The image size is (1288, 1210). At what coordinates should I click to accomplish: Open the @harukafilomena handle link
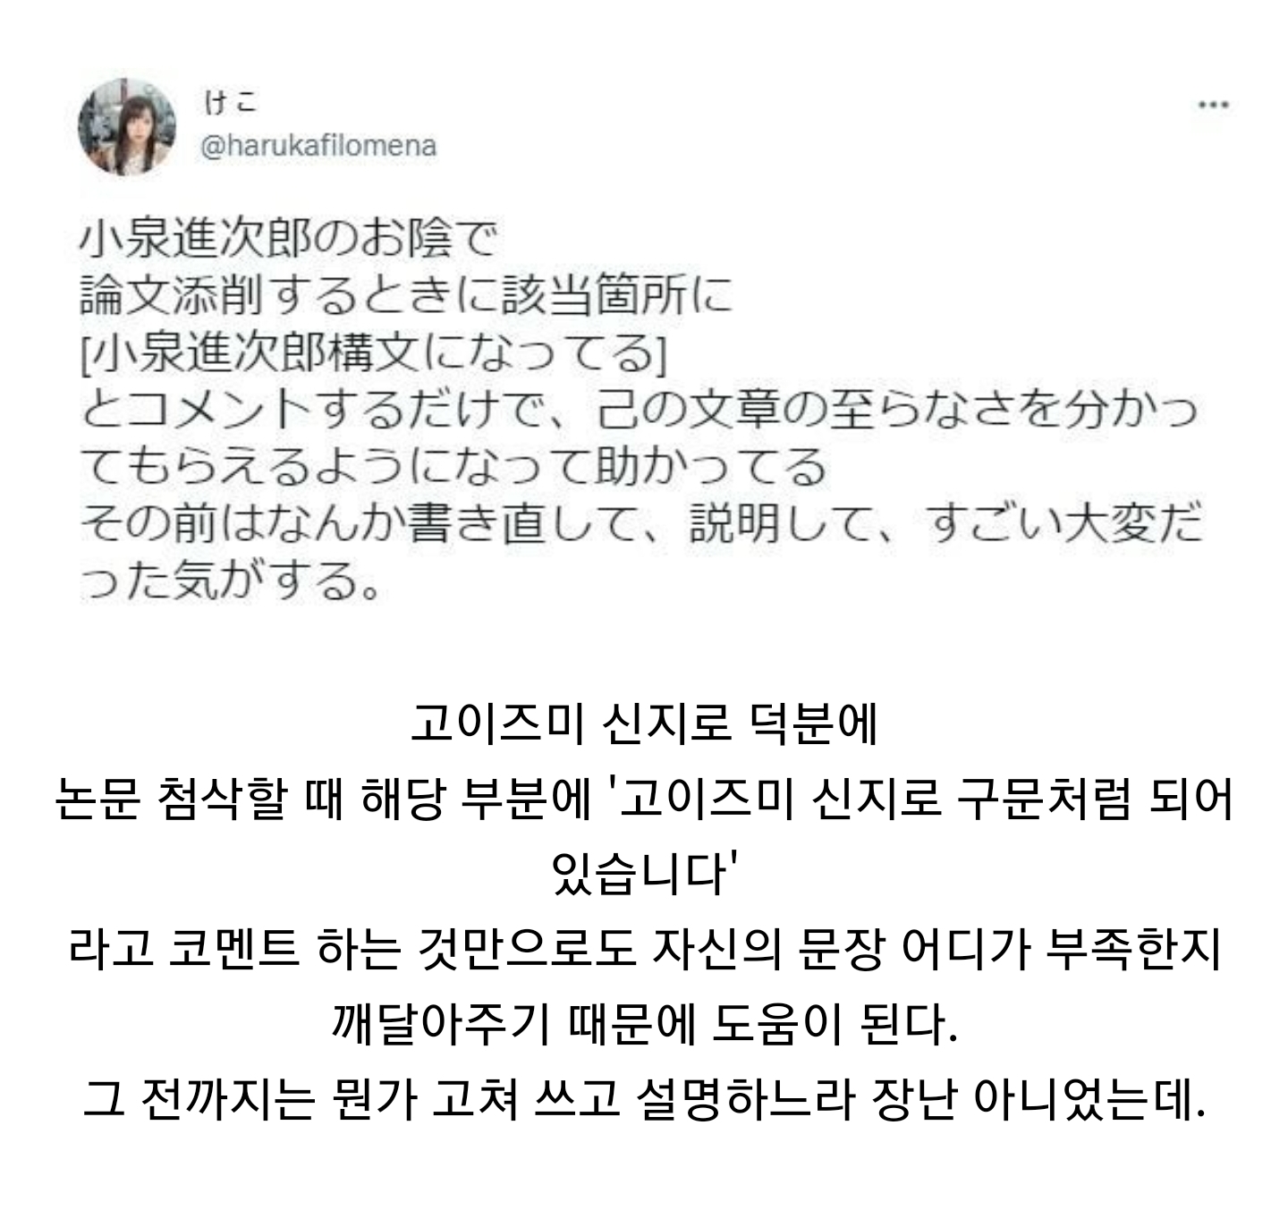[x=319, y=146]
